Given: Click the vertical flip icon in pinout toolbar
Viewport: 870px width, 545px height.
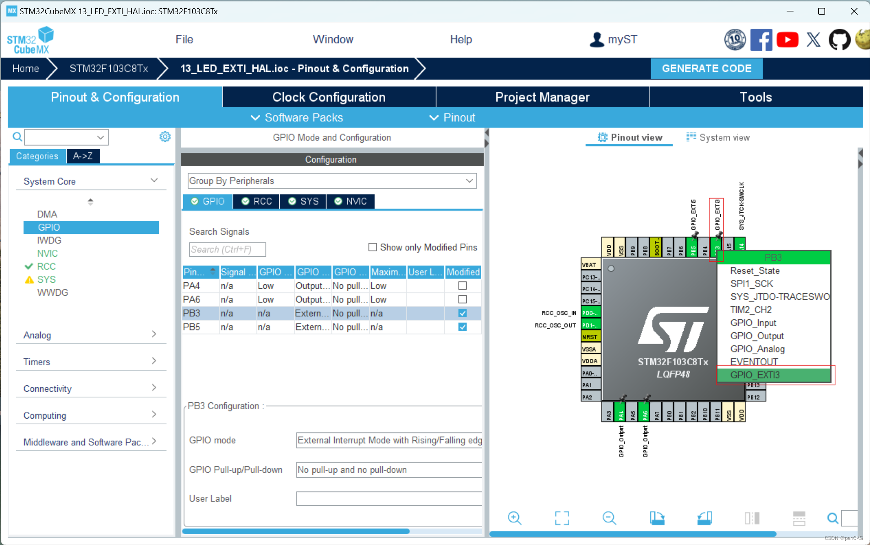Looking at the screenshot, I should tap(752, 518).
